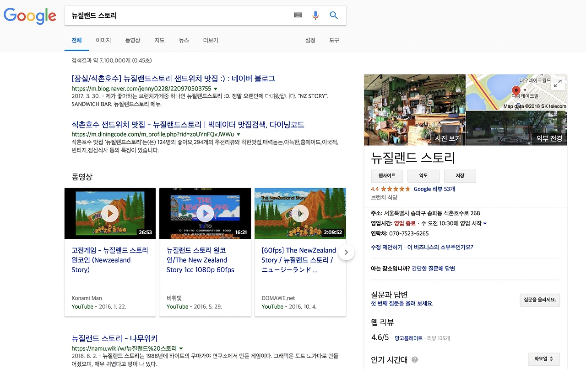Open 고전게임 - 뉴질랜드 스토리 원코인 video title
This screenshot has height=369, width=586.
[110, 260]
